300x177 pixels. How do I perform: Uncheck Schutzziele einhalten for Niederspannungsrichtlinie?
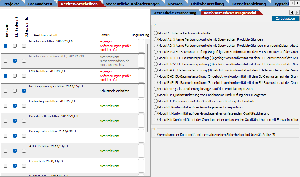point(24,91)
